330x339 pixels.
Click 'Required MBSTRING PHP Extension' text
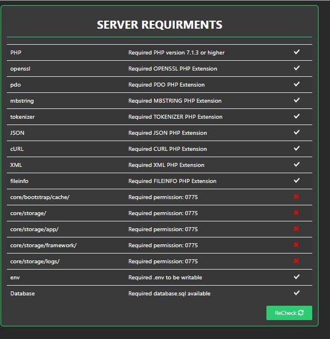(175, 101)
